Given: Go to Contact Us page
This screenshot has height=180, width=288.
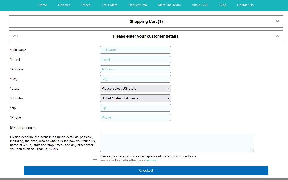Looking at the screenshot, I should pyautogui.click(x=245, y=5).
